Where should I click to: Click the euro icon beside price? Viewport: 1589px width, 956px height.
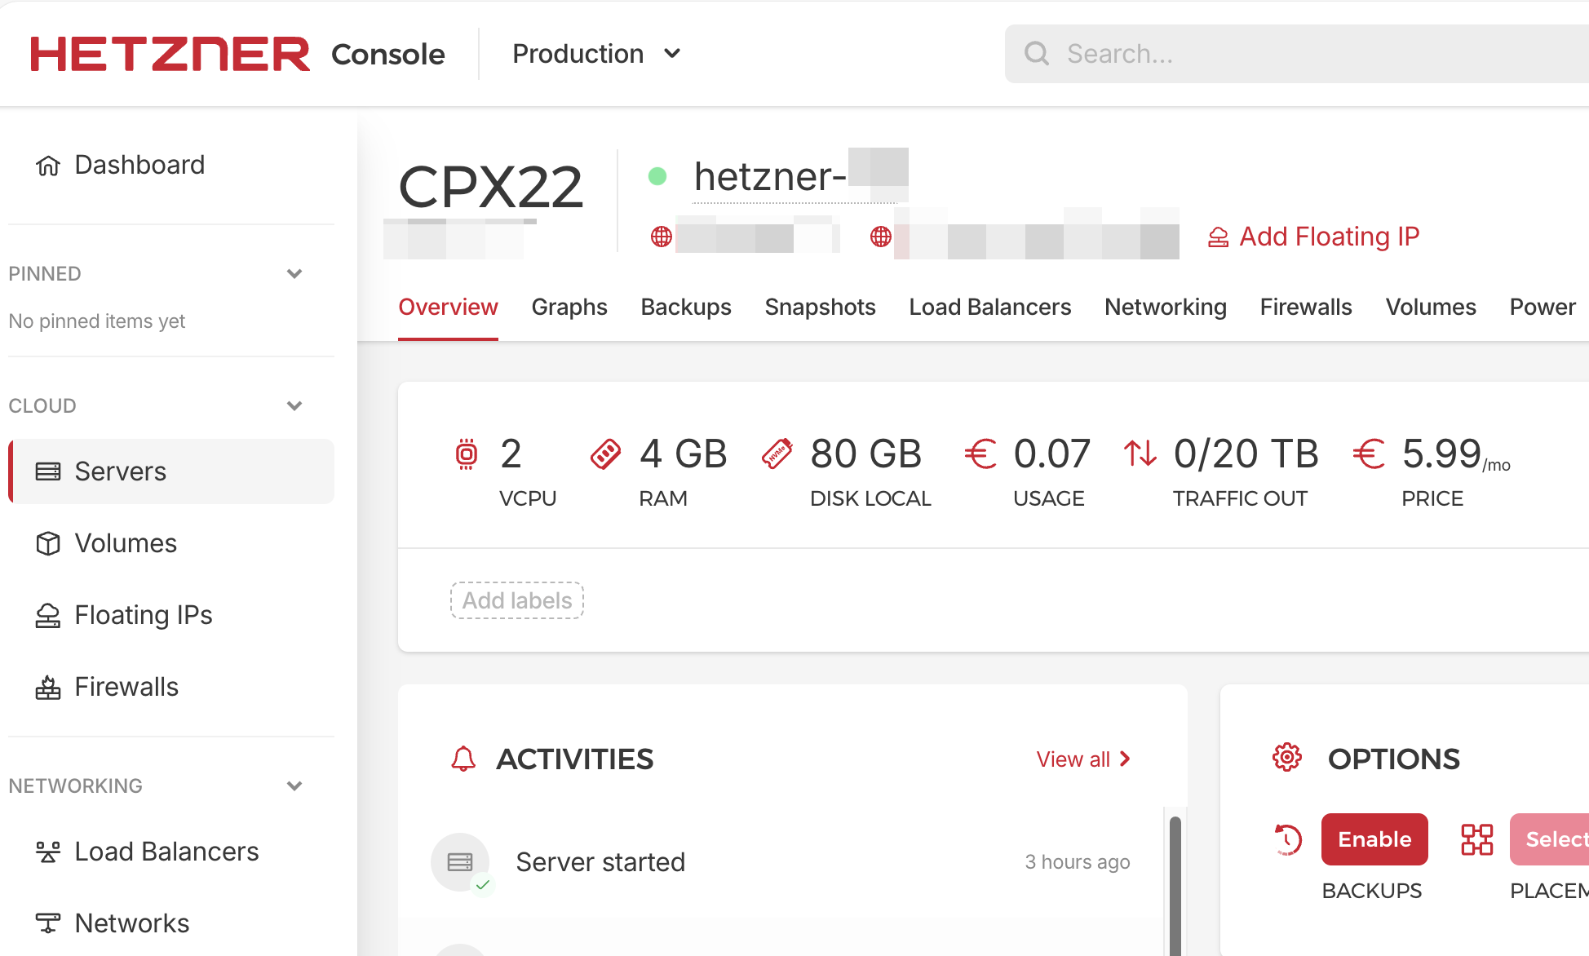1369,454
